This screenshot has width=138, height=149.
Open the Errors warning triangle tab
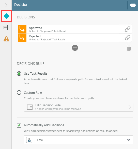[6, 39]
